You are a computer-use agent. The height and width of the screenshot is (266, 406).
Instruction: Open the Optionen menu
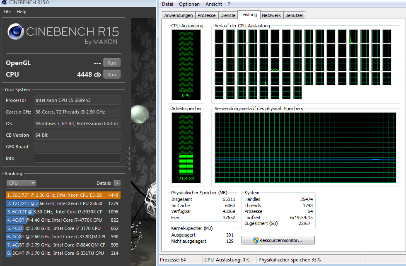189,4
